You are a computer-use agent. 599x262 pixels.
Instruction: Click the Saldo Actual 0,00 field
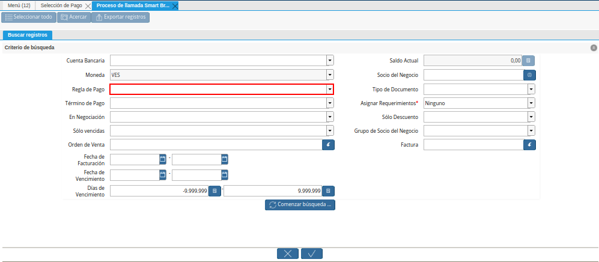coord(473,61)
